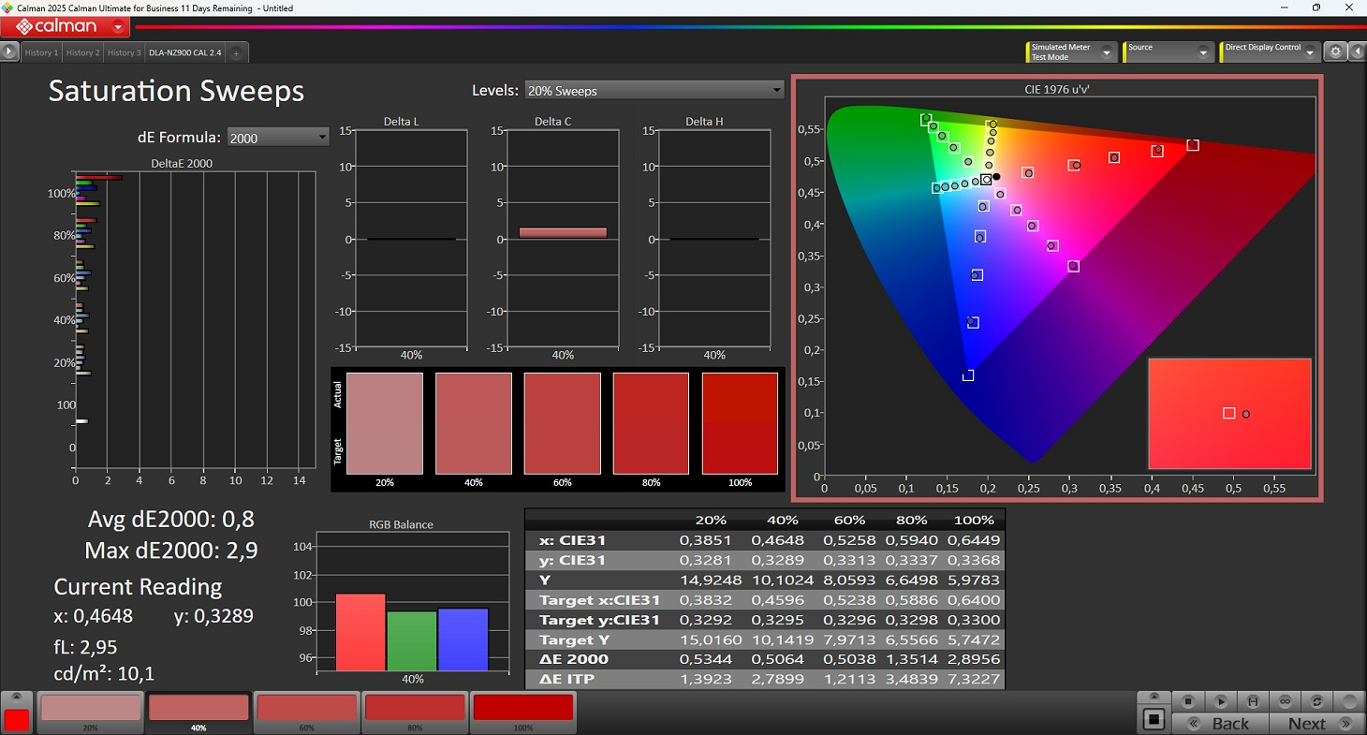Expand the Levels 20% Sweeps dropdown

click(x=654, y=91)
